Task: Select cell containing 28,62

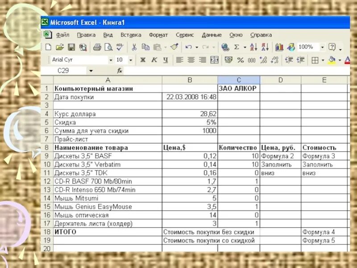Action: coord(190,114)
